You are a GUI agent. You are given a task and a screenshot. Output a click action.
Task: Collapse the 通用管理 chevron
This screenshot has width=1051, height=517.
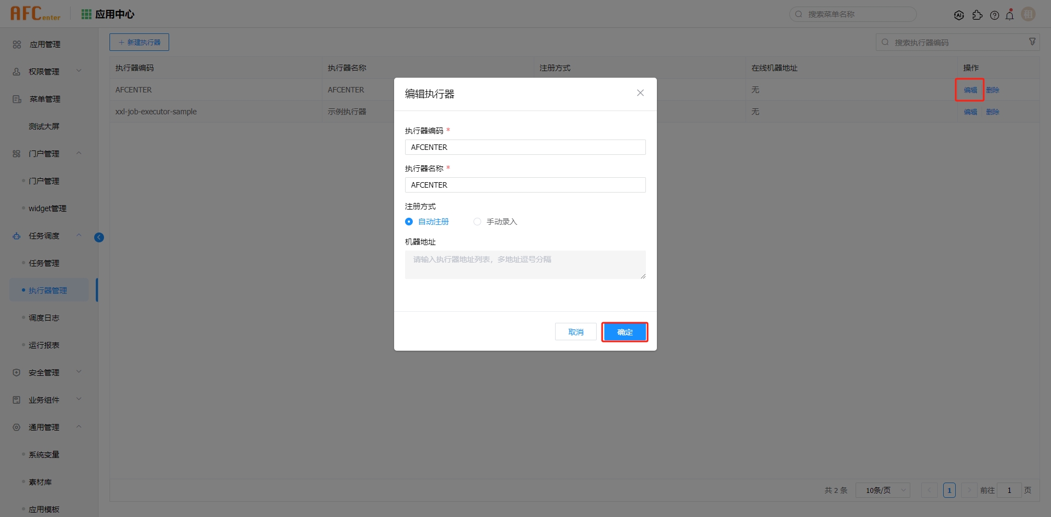(79, 426)
